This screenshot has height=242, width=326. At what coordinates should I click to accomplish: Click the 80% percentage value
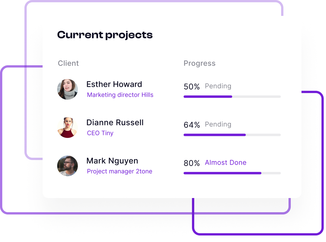coord(192,163)
